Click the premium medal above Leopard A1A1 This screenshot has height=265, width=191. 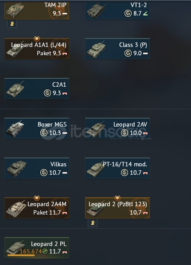point(37,38)
